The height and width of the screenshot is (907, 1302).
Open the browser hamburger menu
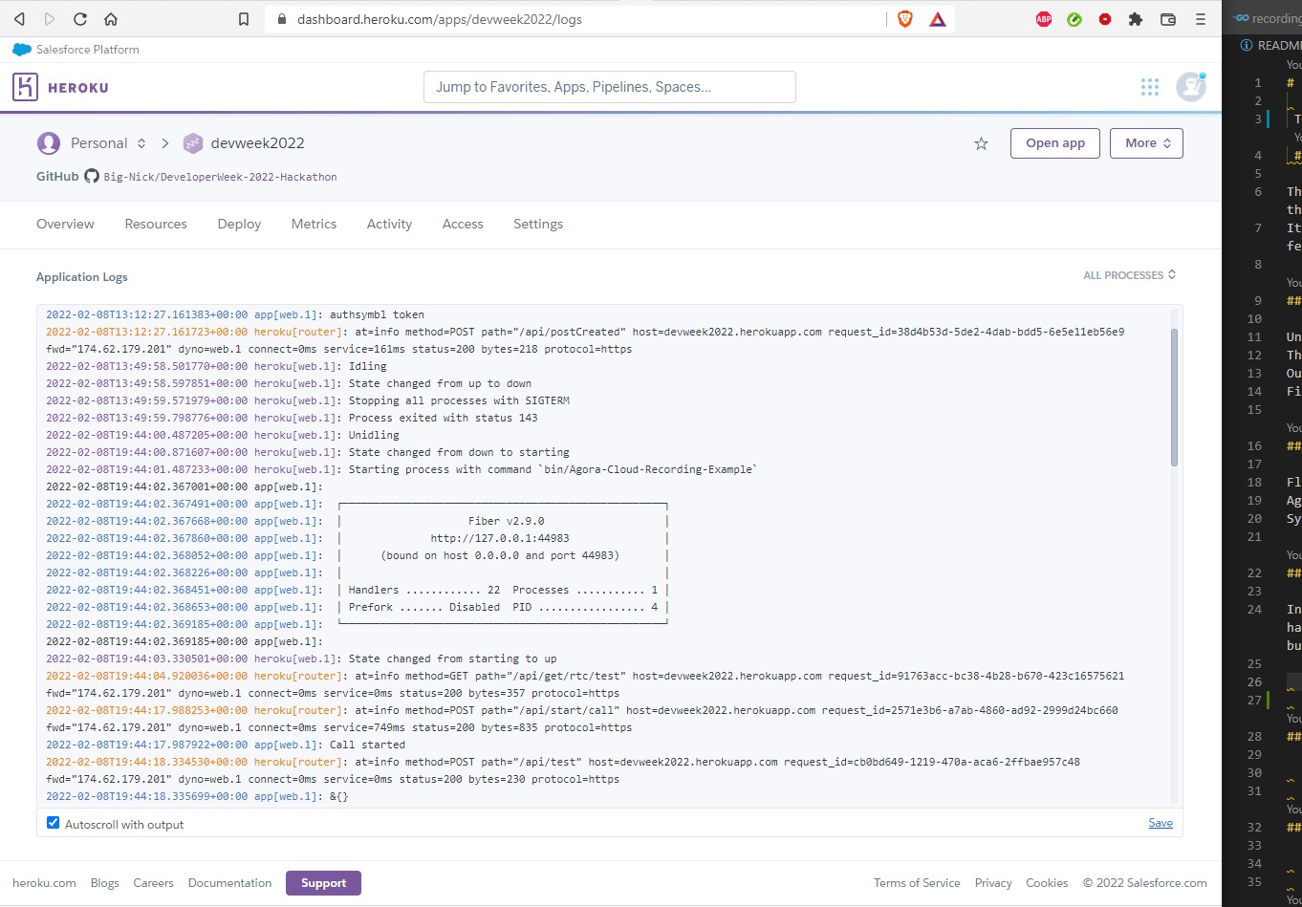(1201, 19)
